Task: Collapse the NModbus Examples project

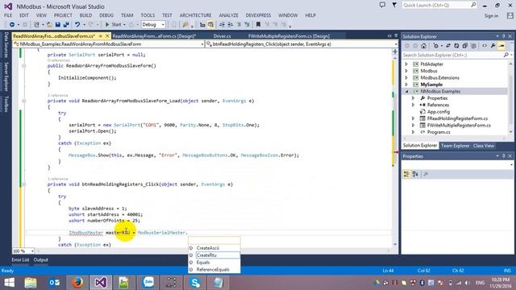Action: click(406, 91)
